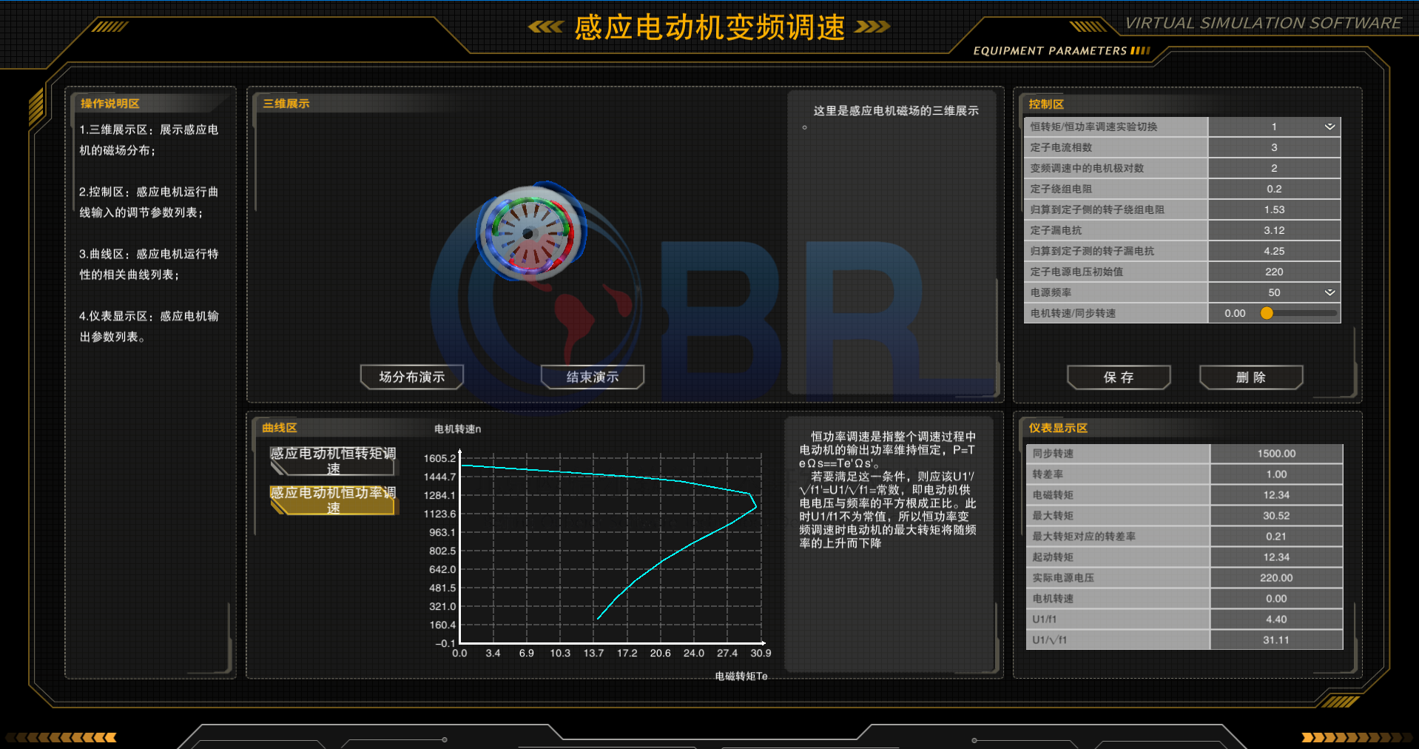Click the 归算到定子侧的转子绕组电阻 value 1.53
1419x749 pixels.
click(1274, 209)
